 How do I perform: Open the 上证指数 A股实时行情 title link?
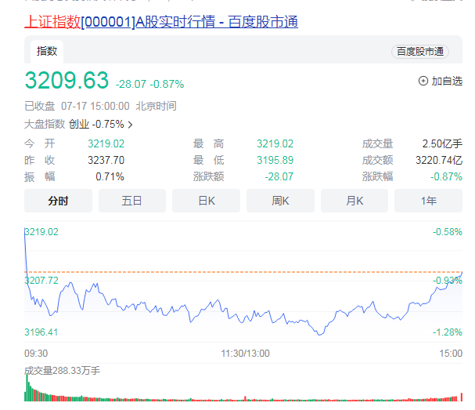161,22
